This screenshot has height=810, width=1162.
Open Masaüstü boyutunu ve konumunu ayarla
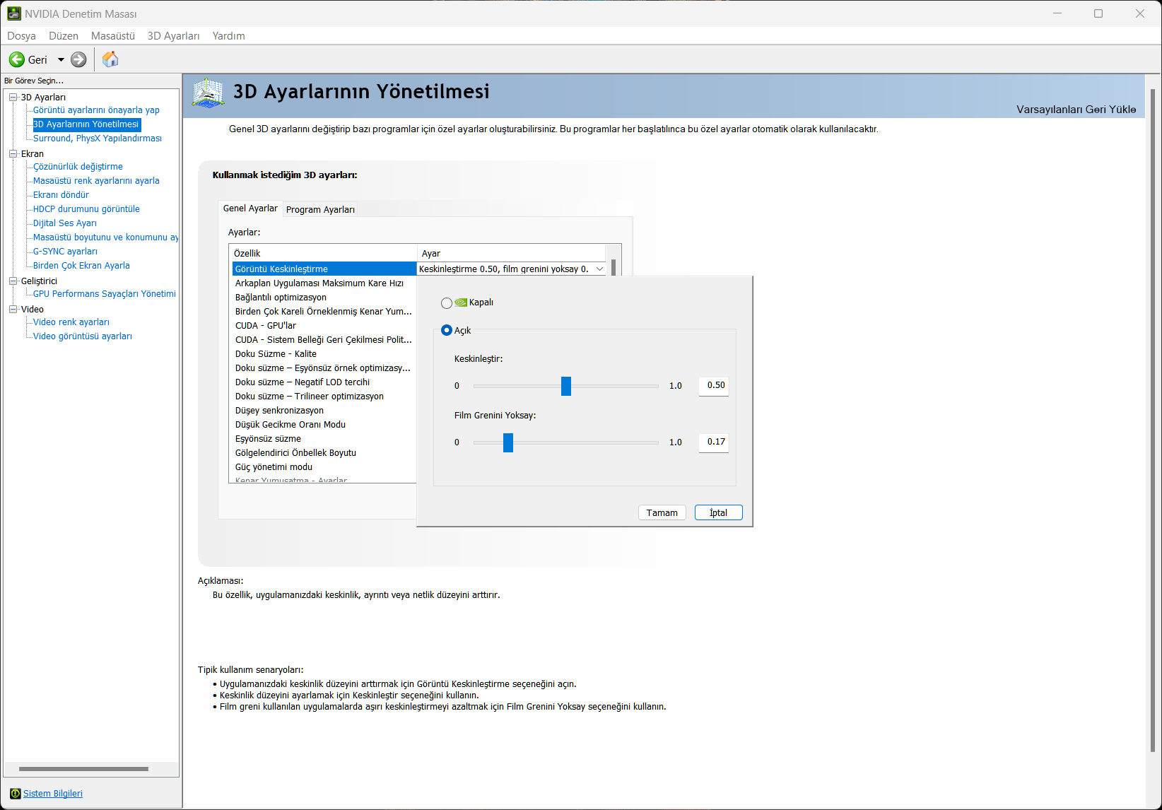(105, 237)
